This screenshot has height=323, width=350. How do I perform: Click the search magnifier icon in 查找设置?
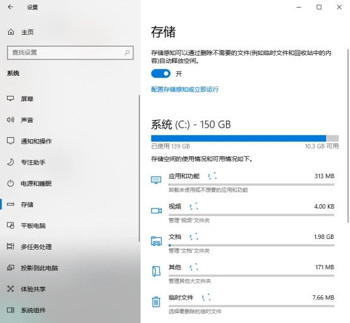[x=127, y=52]
